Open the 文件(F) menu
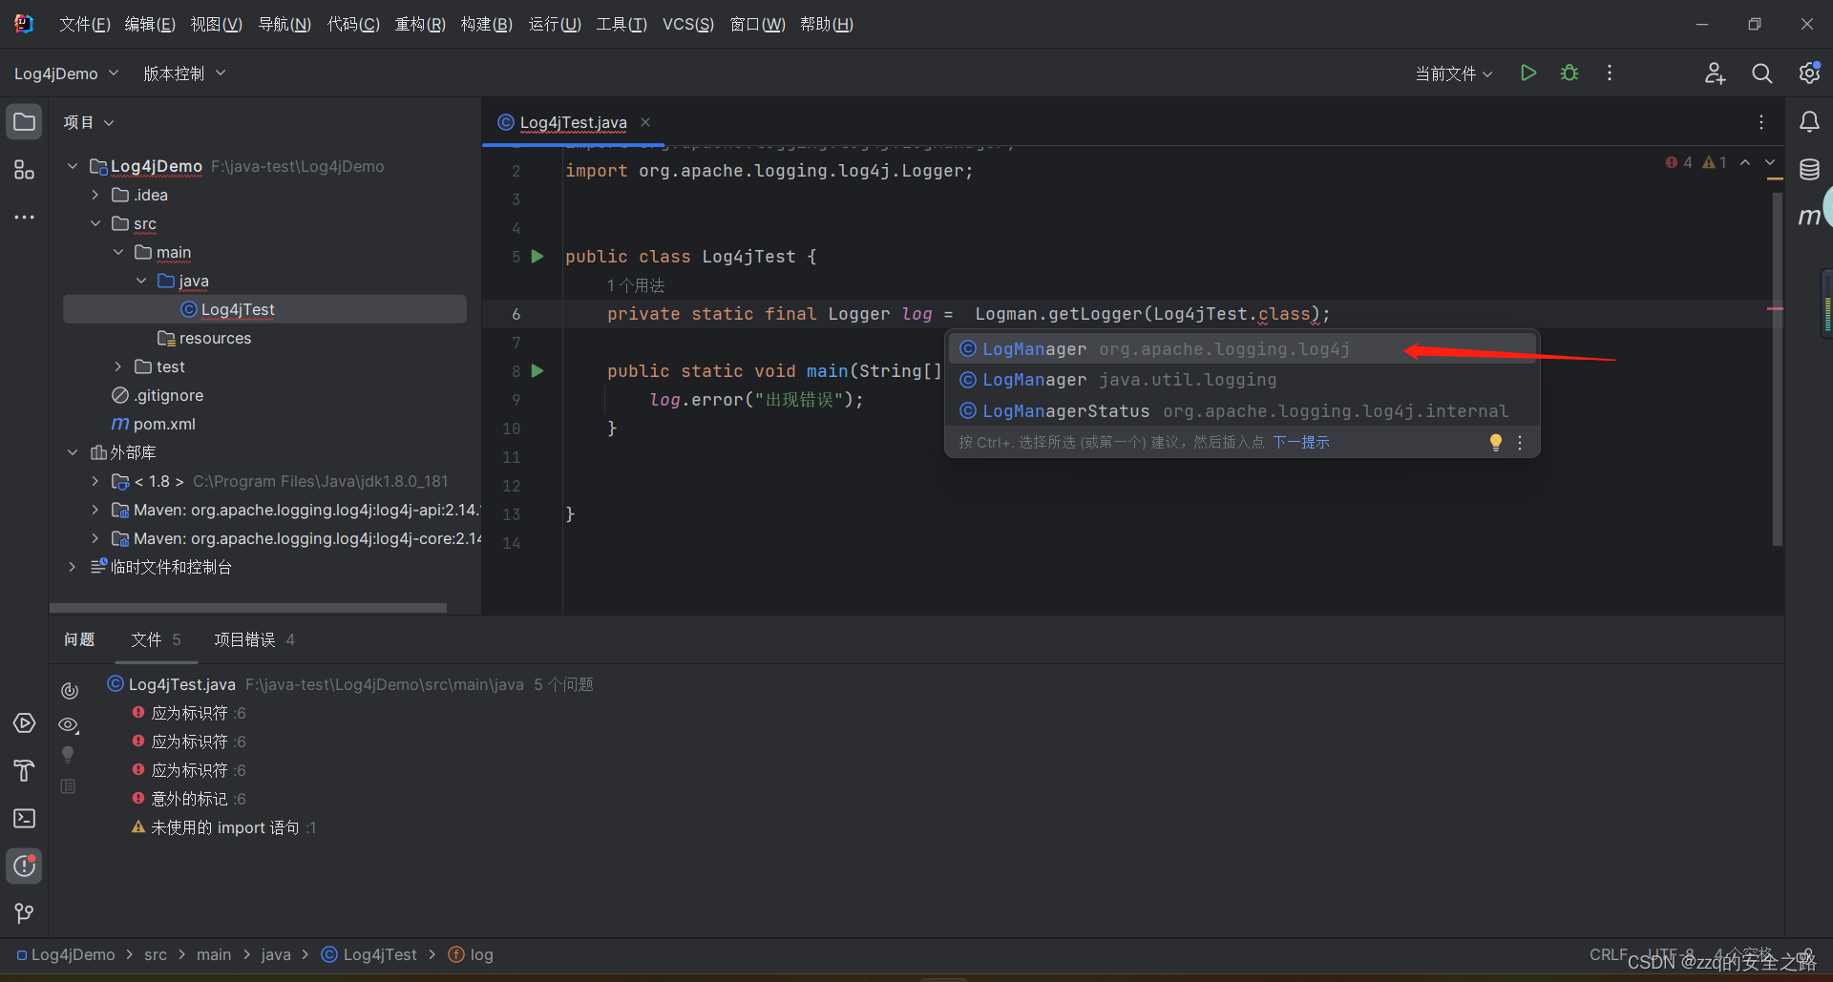Screen dimensions: 1833x982 [x=85, y=24]
